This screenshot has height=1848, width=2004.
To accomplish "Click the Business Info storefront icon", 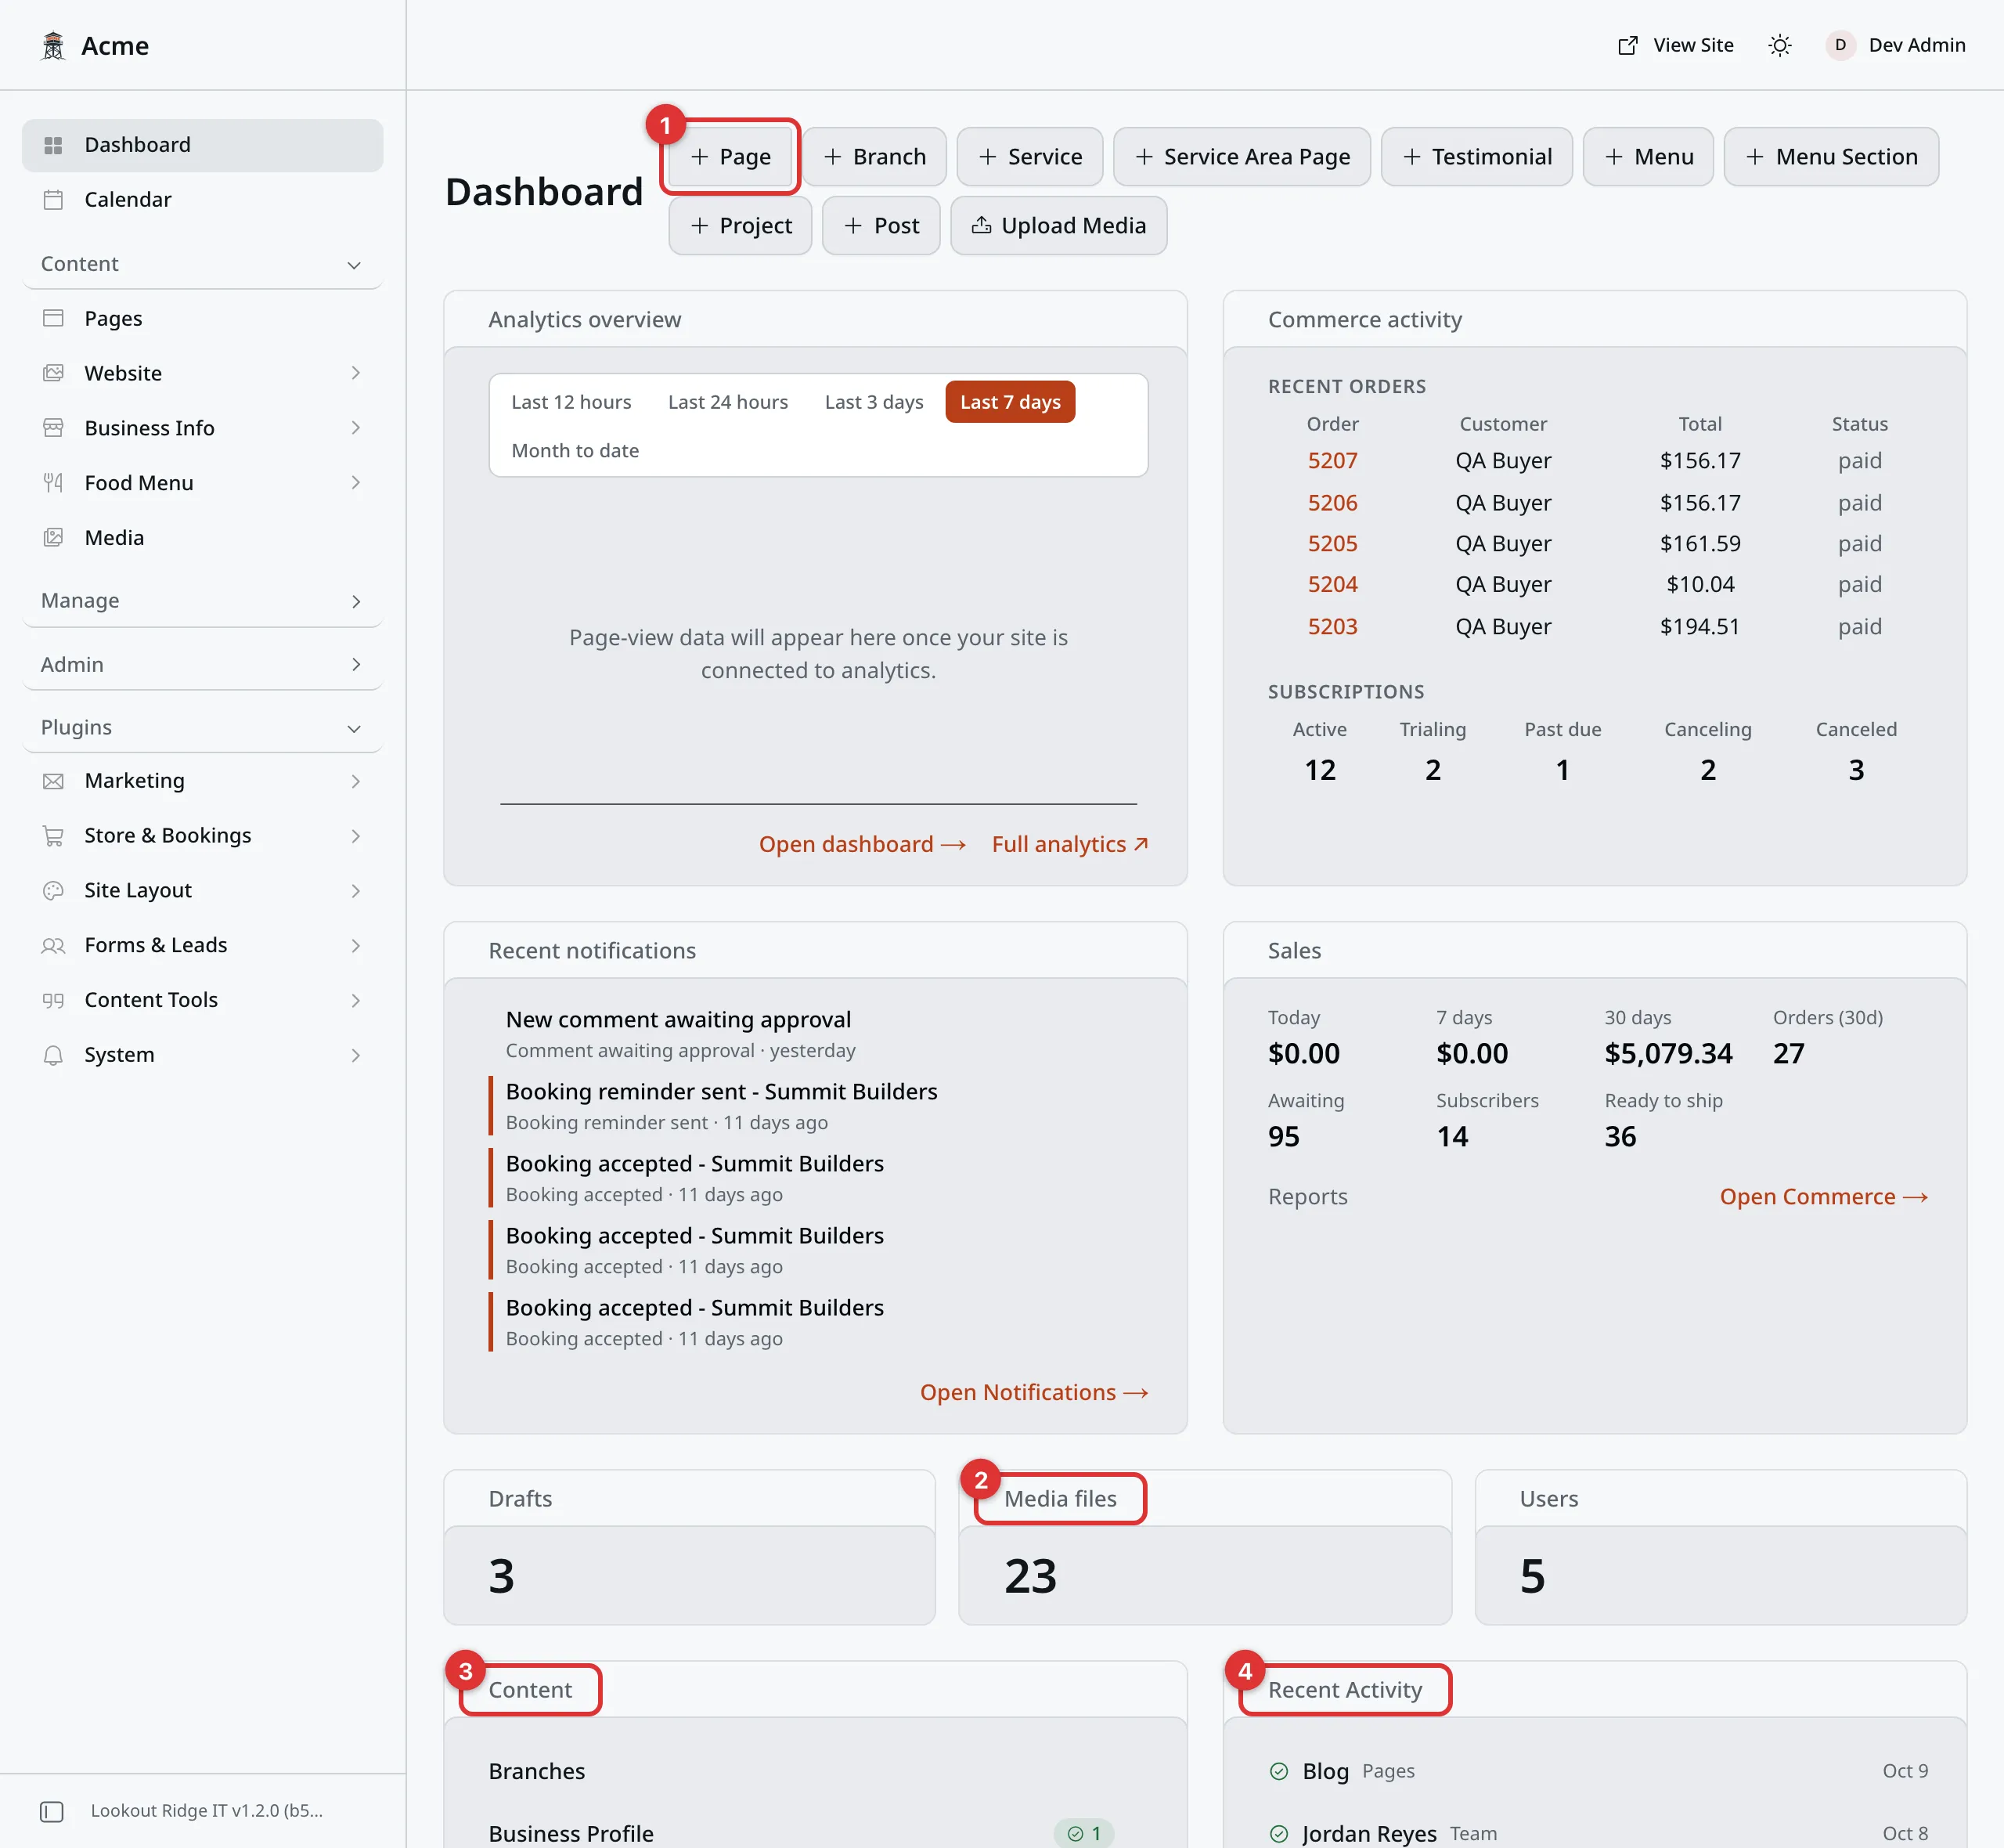I will (x=53, y=428).
